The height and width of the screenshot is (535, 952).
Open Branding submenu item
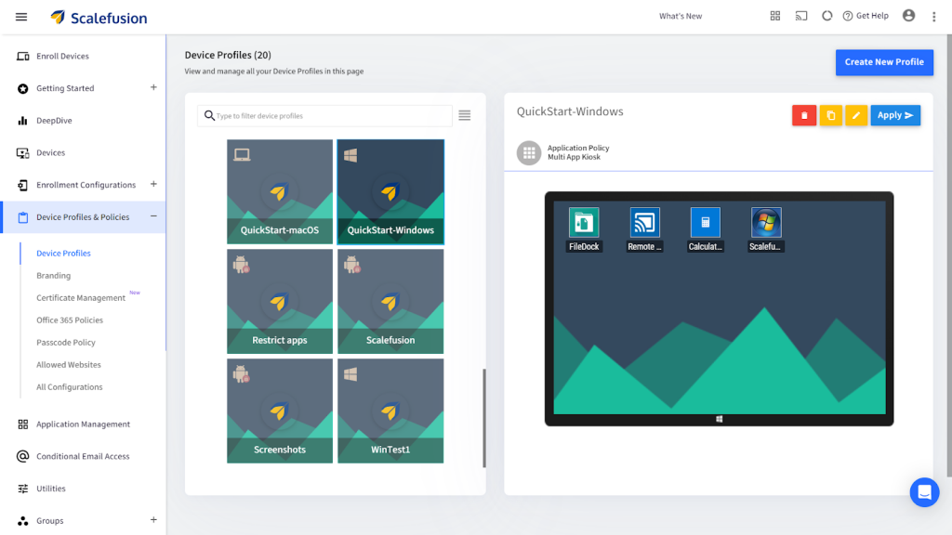pyautogui.click(x=53, y=276)
